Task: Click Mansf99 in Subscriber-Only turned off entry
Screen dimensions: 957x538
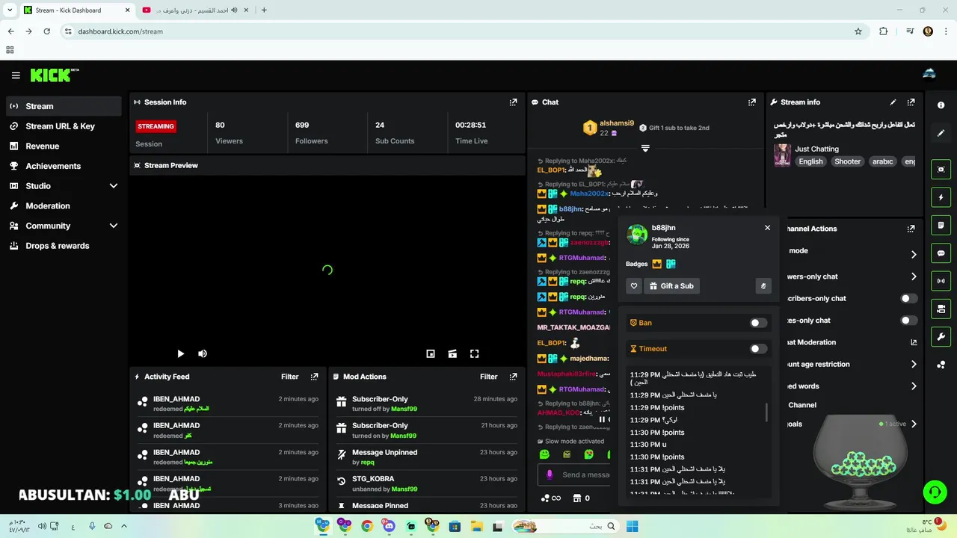Action: pos(404,409)
